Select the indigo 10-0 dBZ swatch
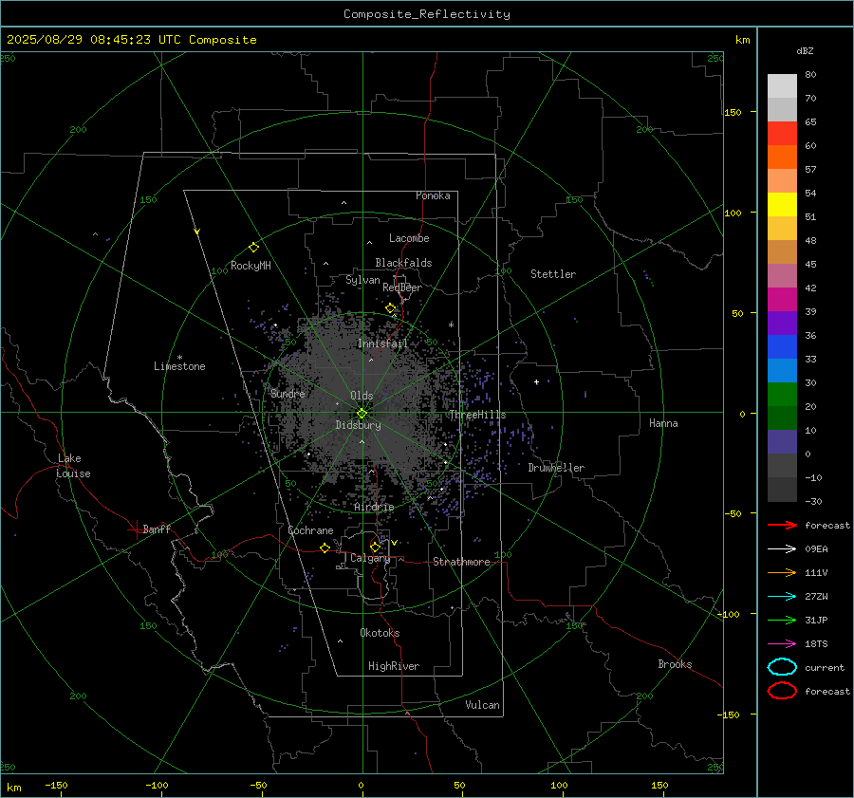The width and height of the screenshot is (854, 798). (x=782, y=442)
